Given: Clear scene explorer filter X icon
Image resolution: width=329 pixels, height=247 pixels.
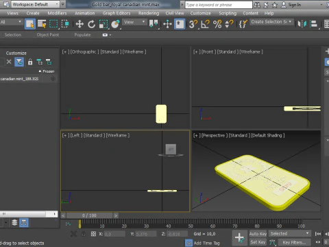Looking at the screenshot, I should click(x=9, y=62).
